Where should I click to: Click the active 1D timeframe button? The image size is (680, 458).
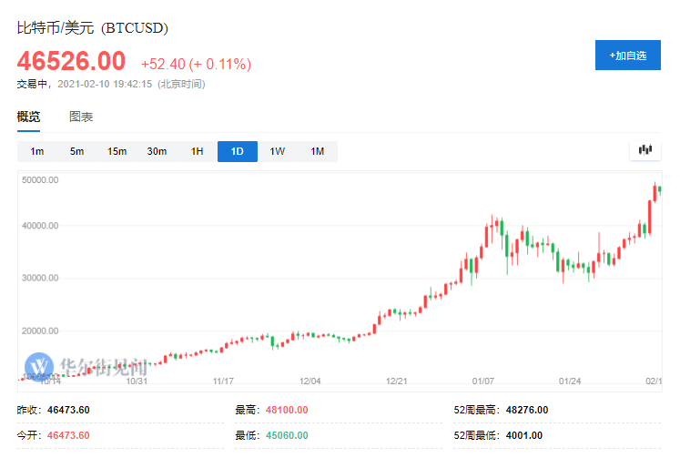tap(237, 152)
